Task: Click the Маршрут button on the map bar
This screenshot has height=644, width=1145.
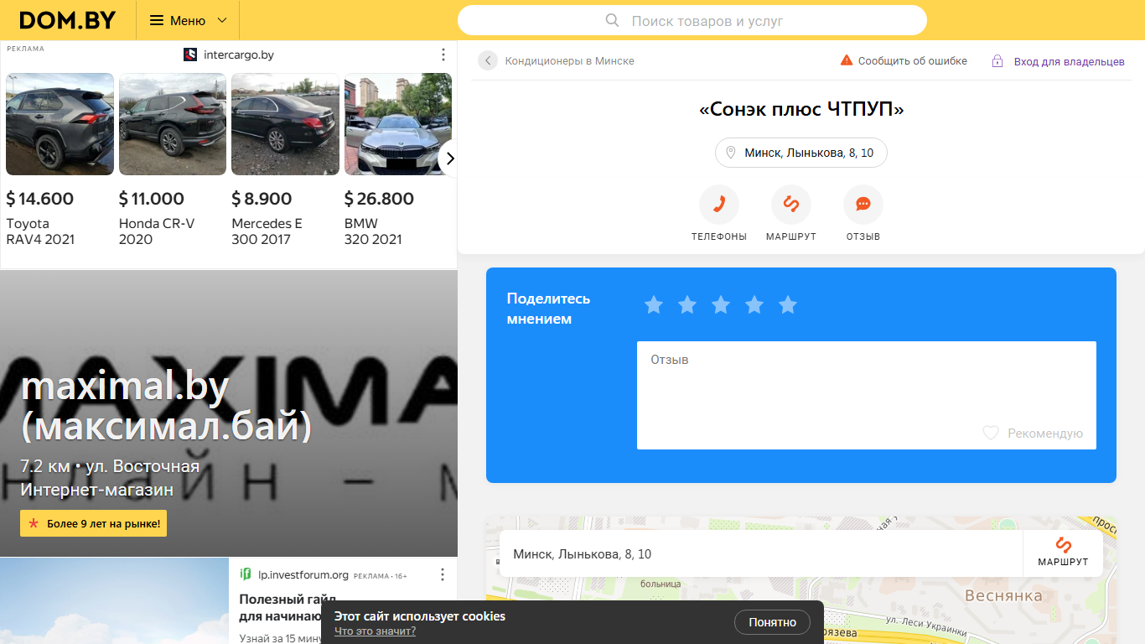Action: (x=1063, y=553)
